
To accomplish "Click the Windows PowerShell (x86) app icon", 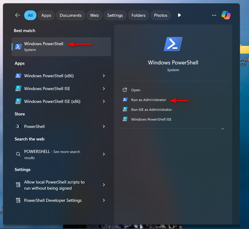I will 18,76.
